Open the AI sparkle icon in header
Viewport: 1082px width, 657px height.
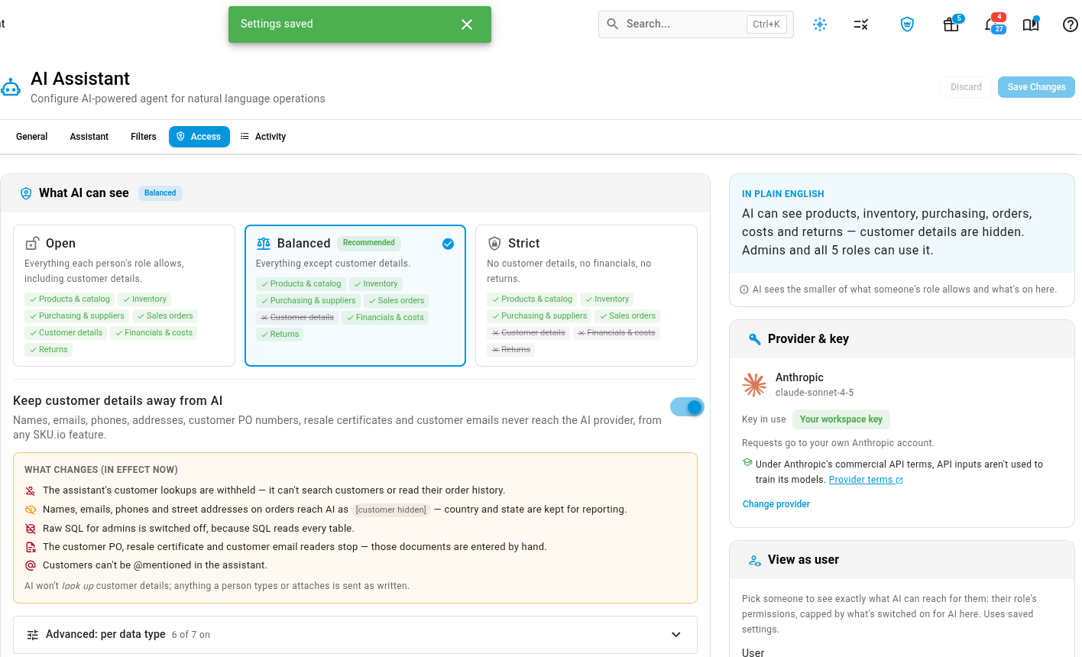820,24
